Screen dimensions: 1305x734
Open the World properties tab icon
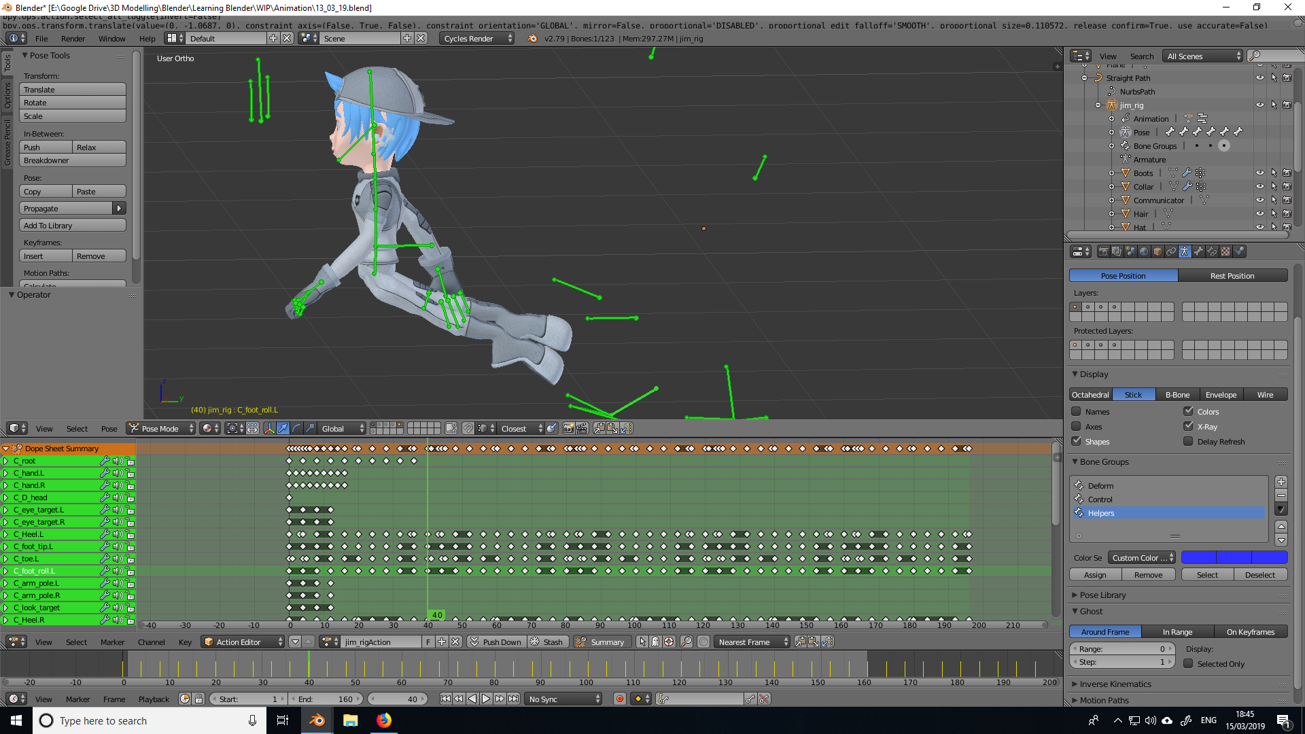point(1144,251)
